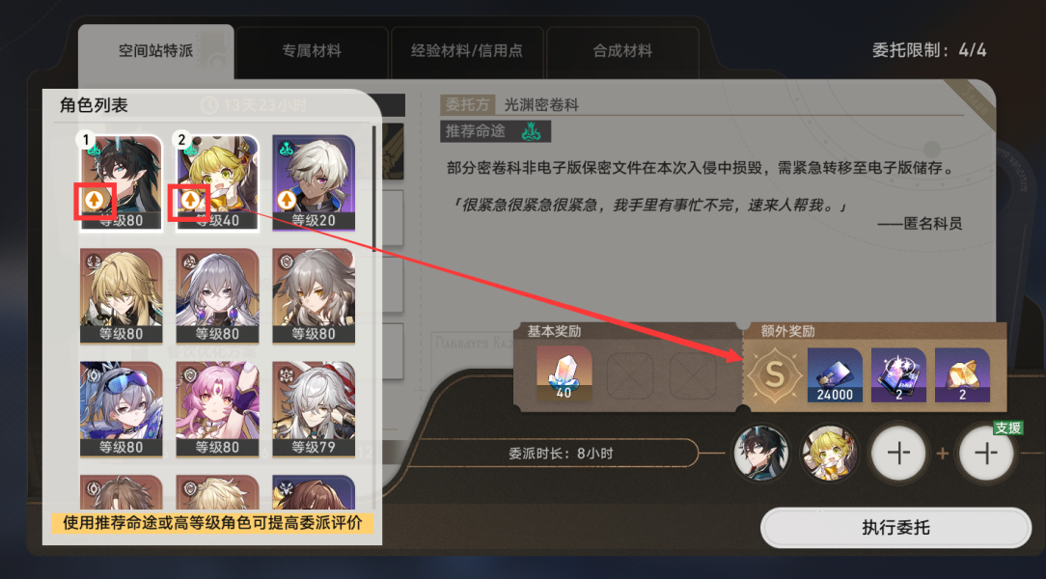The height and width of the screenshot is (579, 1046).
Task: Click the S rank evaluation emblem
Action: coord(774,374)
